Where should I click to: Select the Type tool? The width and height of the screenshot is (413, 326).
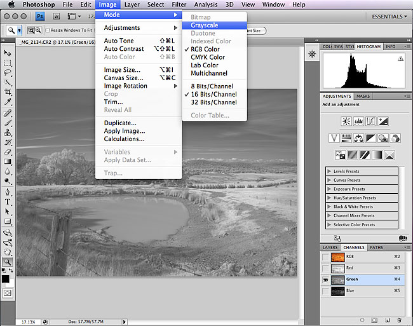tap(8, 201)
